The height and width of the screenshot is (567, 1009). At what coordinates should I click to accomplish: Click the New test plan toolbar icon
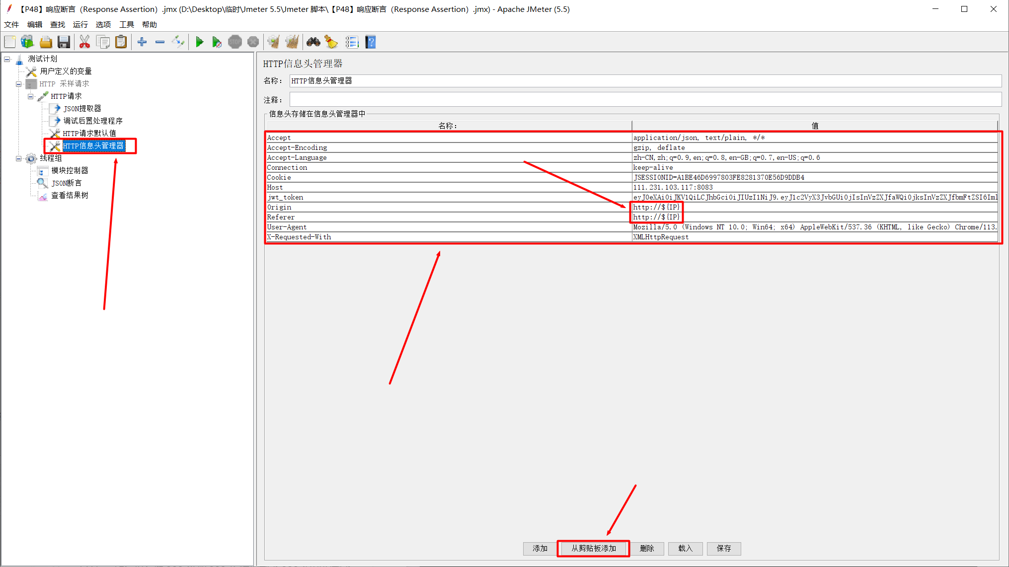coord(10,42)
